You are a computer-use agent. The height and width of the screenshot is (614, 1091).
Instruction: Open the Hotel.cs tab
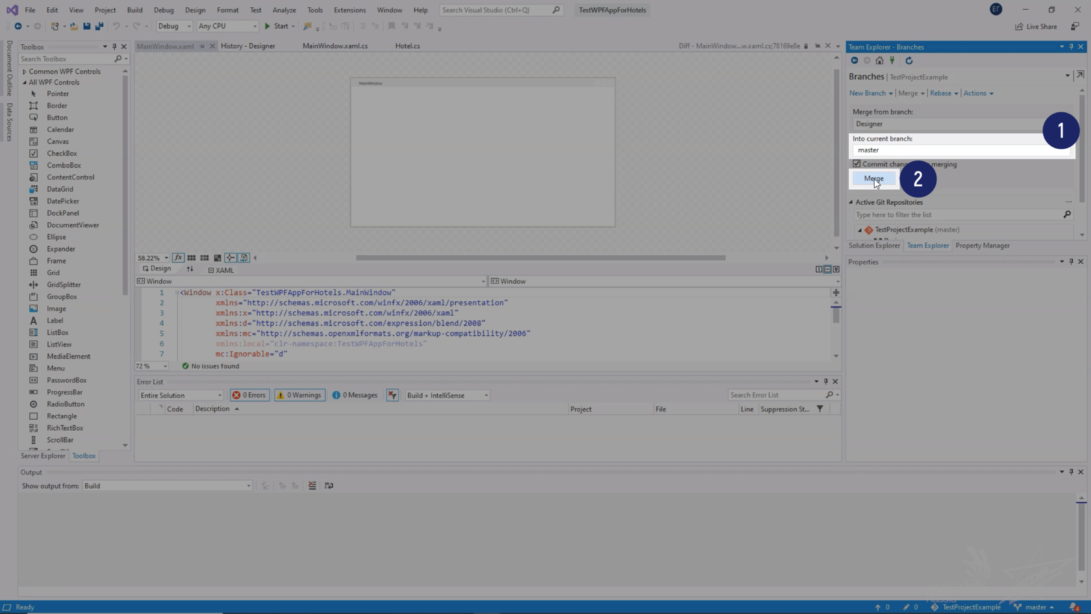click(x=407, y=46)
